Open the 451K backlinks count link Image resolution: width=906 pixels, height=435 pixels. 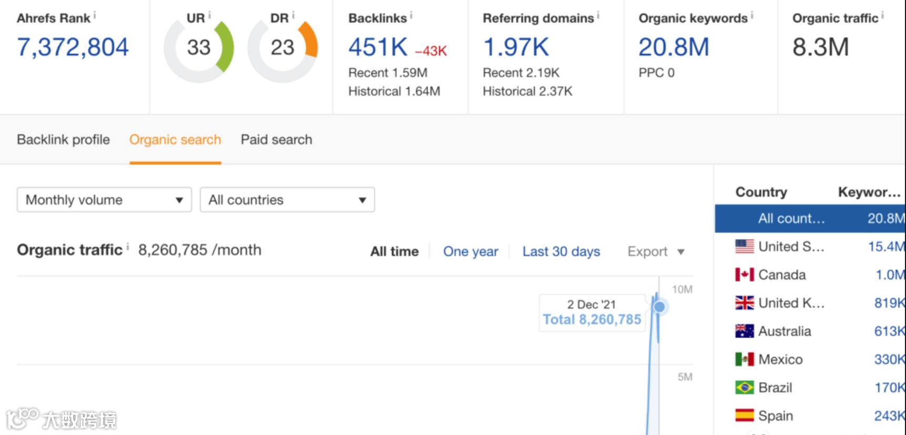[378, 47]
